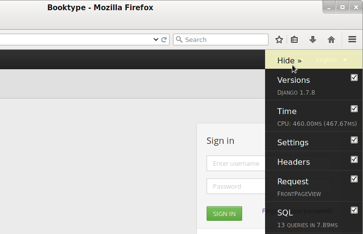Open the Headers debug panel
The height and width of the screenshot is (234, 363).
coord(293,162)
